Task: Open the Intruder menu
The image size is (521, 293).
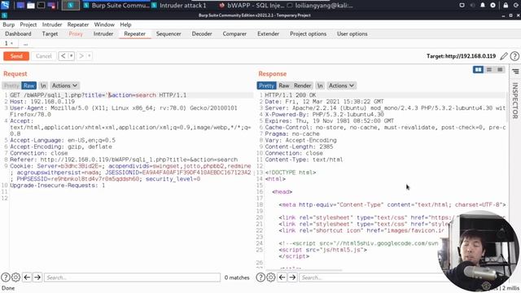Action: tap(52, 24)
